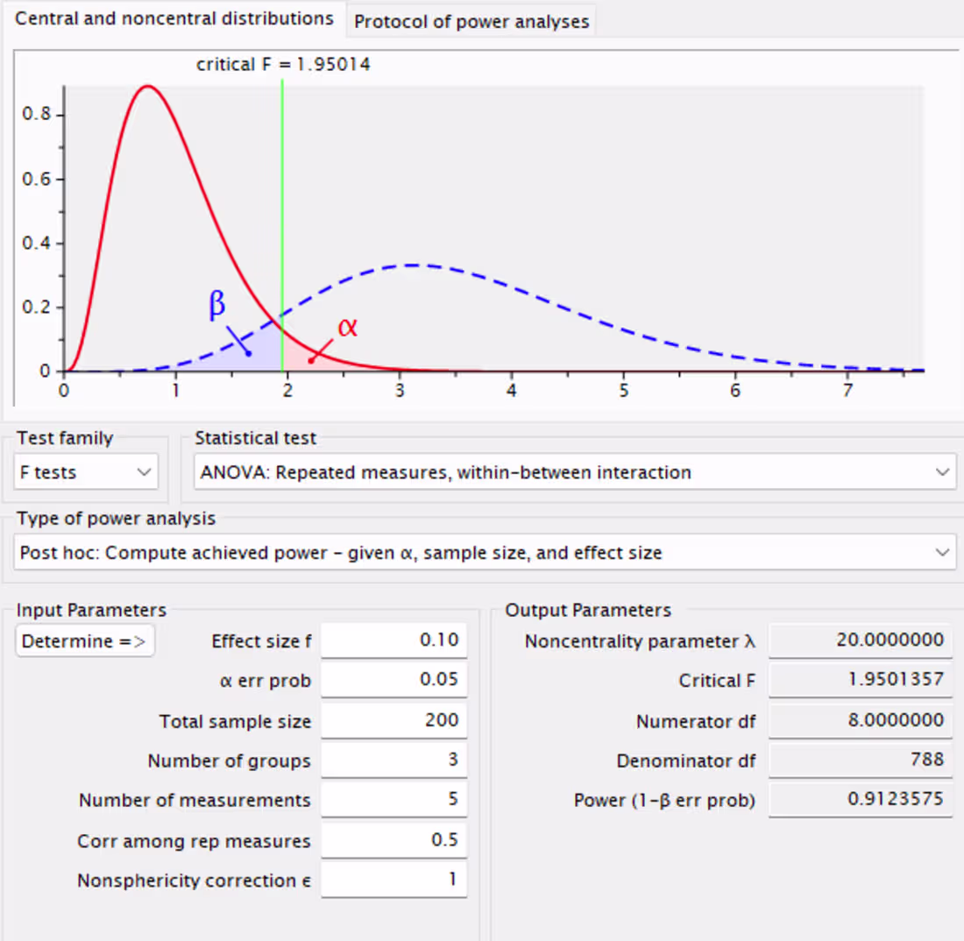Click the Noncentrality parameter λ output value

pyautogui.click(x=860, y=640)
